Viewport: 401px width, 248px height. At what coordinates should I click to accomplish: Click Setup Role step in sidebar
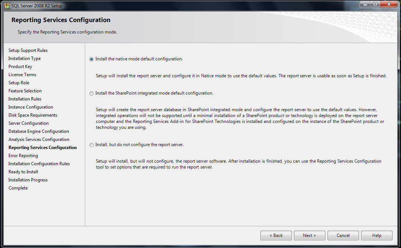(19, 83)
